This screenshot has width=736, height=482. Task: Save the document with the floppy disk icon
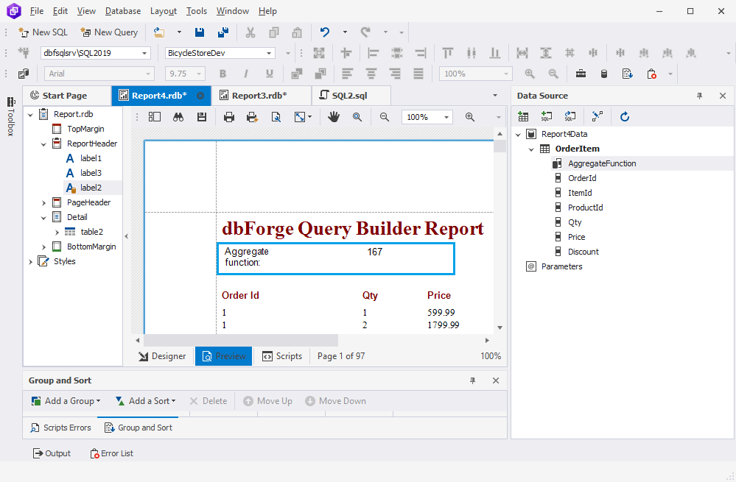coord(200,32)
